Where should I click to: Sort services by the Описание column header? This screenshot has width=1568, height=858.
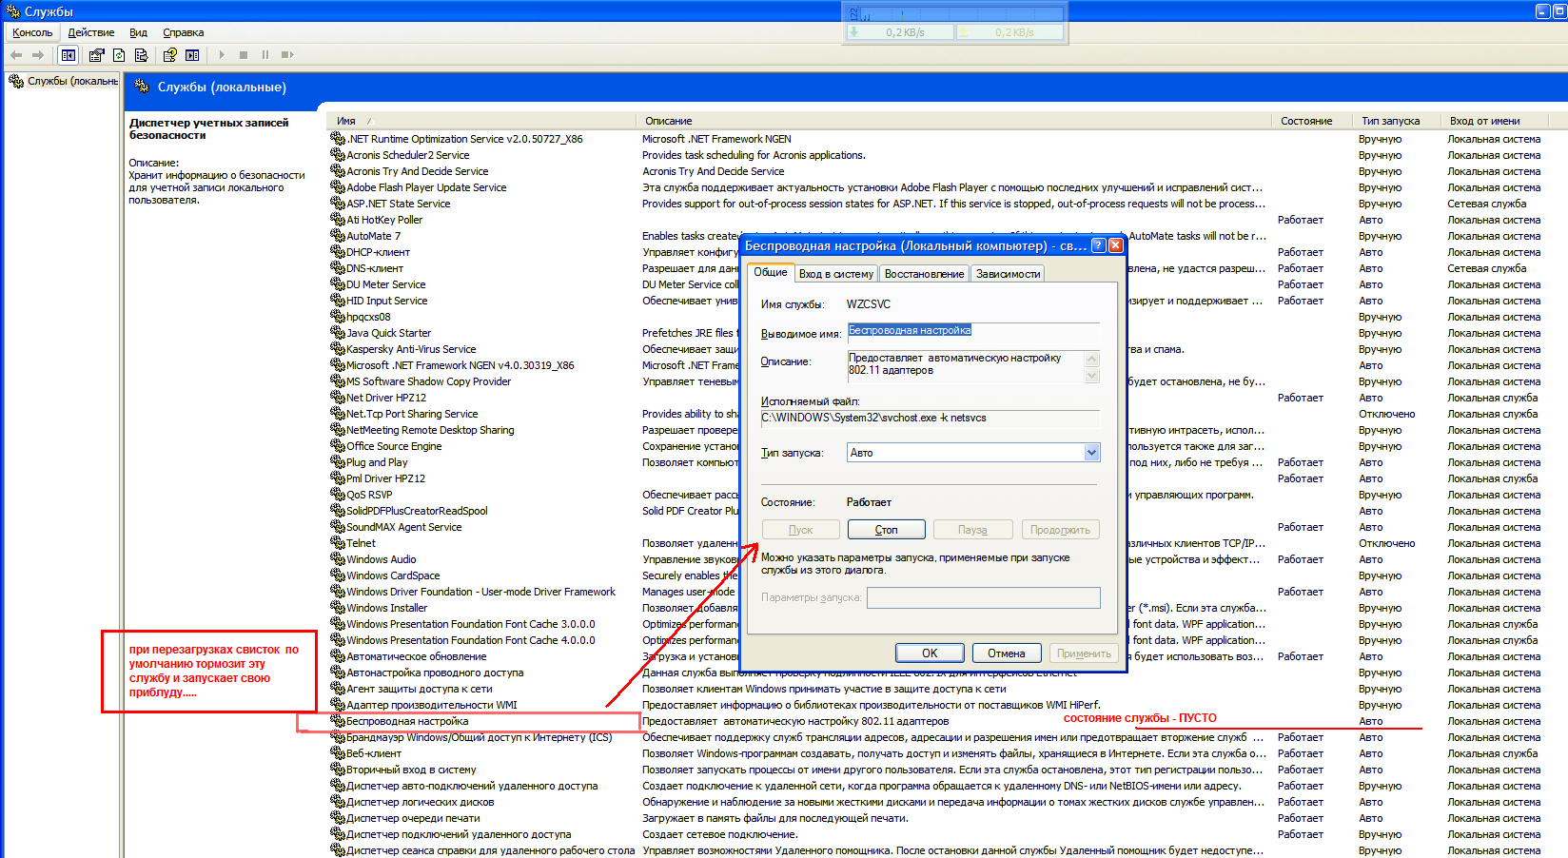coord(953,121)
